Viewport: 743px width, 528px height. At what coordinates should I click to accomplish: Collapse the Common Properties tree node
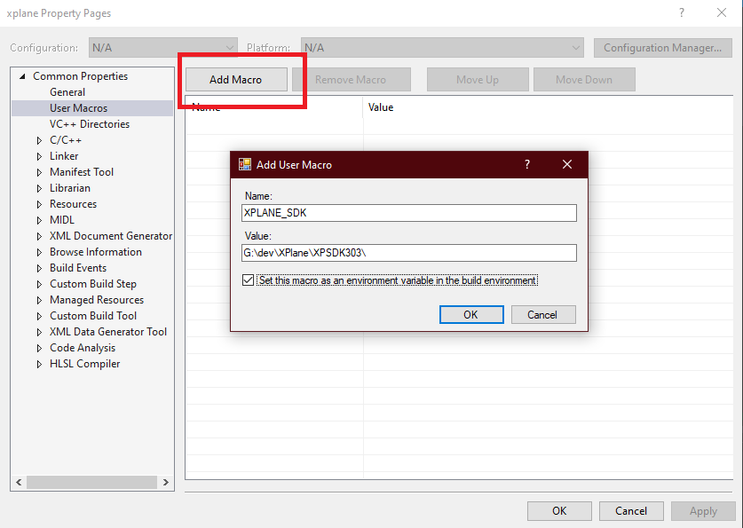coord(22,76)
